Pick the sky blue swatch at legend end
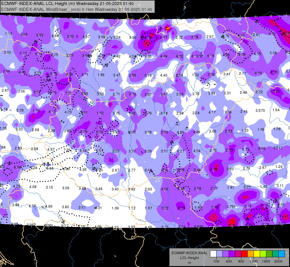The width and height of the screenshot is (290, 267). (x=282, y=254)
